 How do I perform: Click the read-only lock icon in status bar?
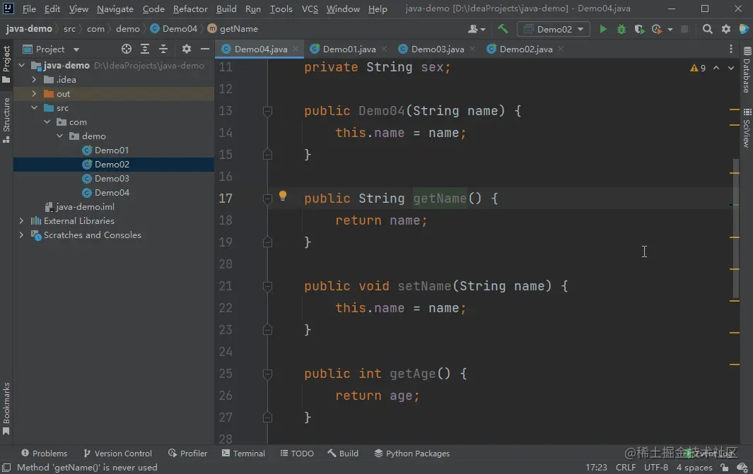click(724, 468)
